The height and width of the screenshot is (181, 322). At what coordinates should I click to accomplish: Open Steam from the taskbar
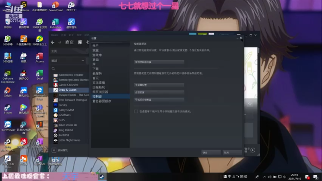point(102,177)
